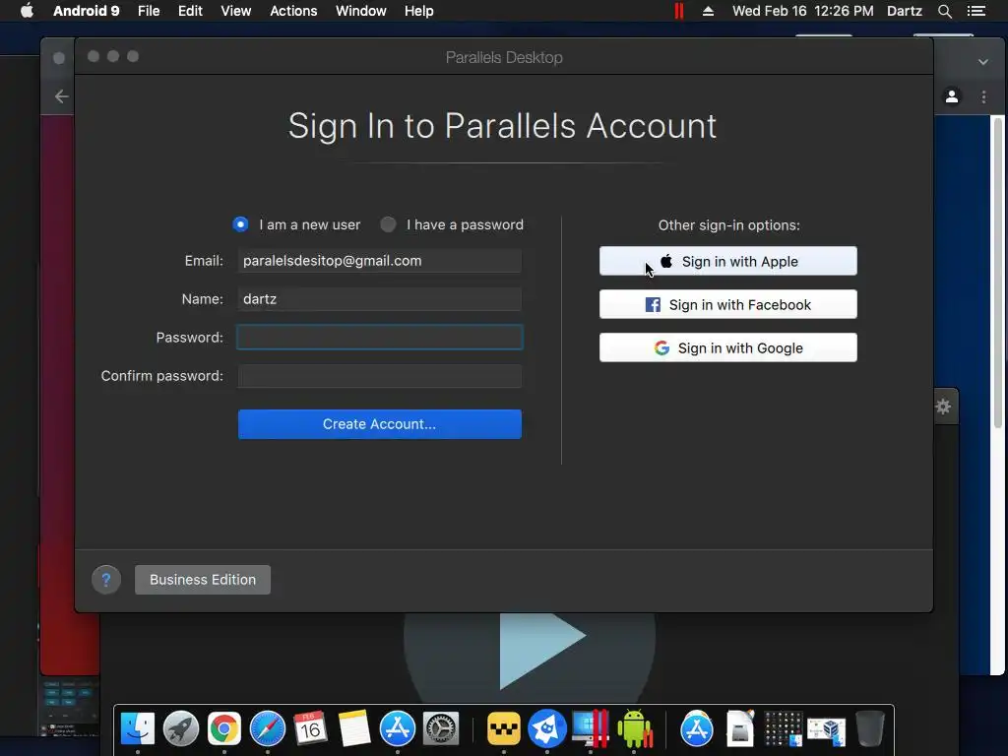
Task: Open Launchpad rocket icon in dock
Action: coord(181,729)
